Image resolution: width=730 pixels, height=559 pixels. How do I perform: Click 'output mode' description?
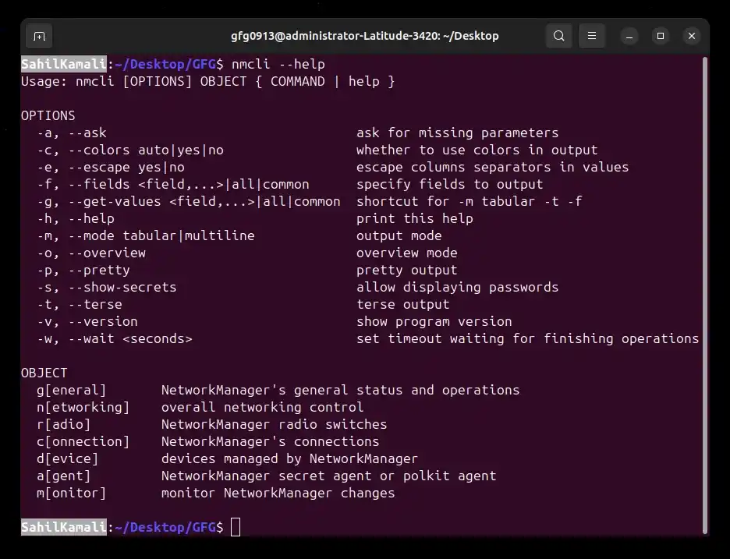pyautogui.click(x=399, y=235)
